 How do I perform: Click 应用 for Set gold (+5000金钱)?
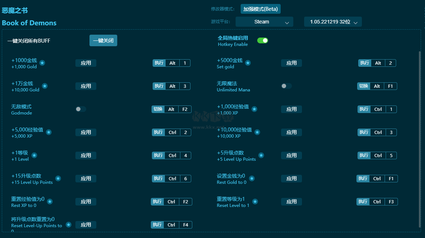tap(292, 63)
